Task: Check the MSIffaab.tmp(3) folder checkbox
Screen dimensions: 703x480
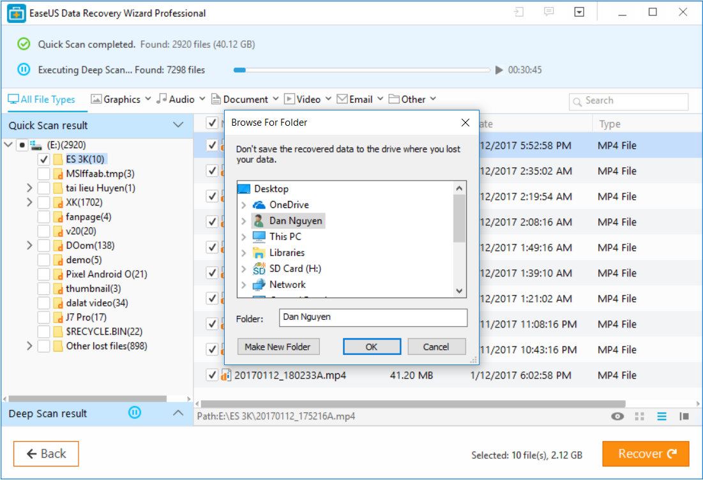Action: coord(43,174)
